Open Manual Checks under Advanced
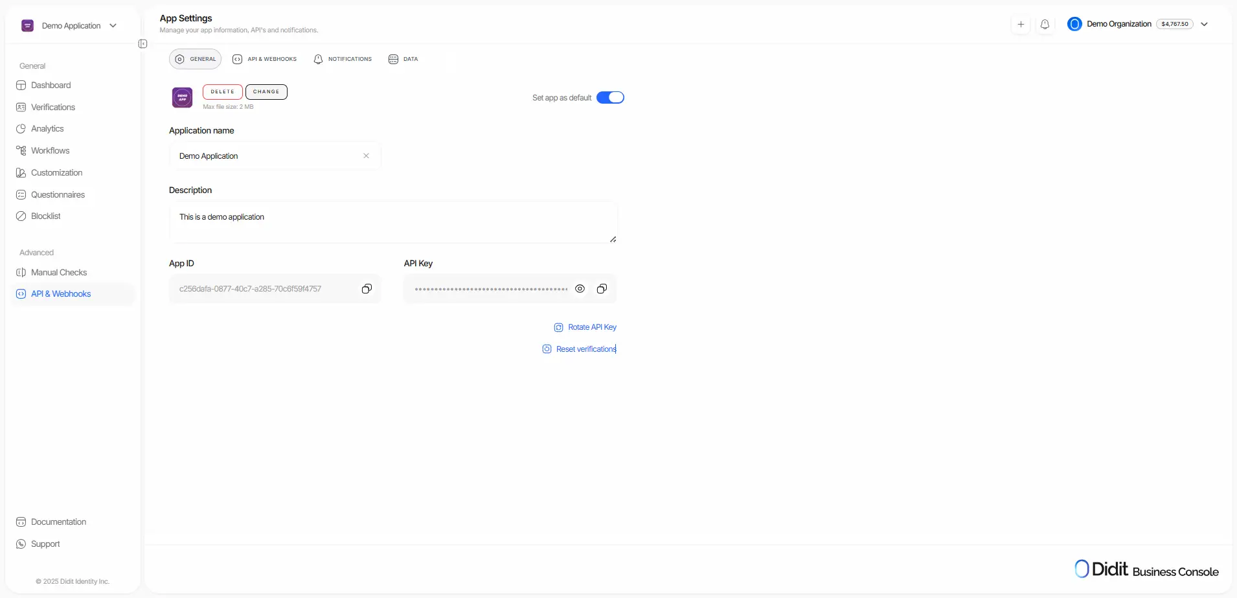The image size is (1237, 598). pos(59,272)
